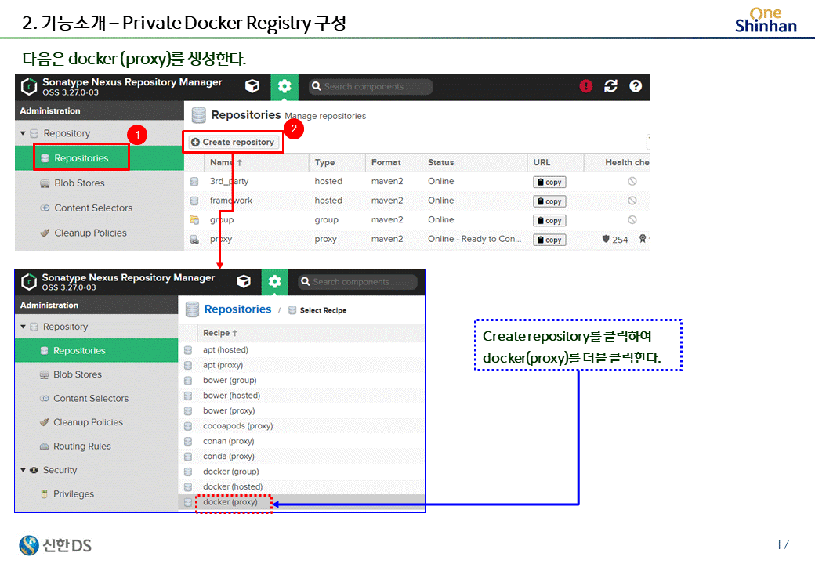Click the Select Recipe breadcrumb icon
Image resolution: width=815 pixels, height=564 pixels.
click(x=292, y=310)
